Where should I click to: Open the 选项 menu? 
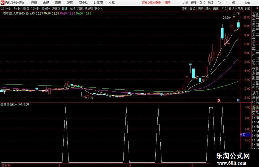click(210, 3)
